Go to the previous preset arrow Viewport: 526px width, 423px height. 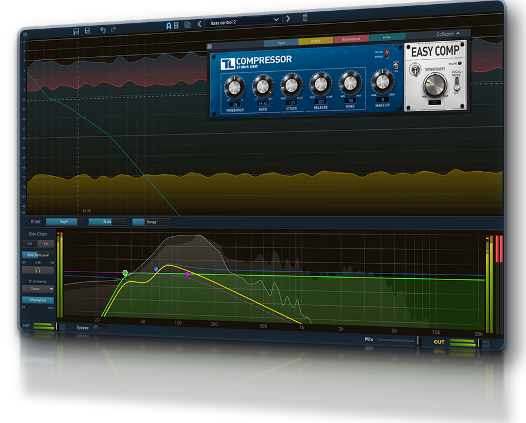(x=199, y=25)
